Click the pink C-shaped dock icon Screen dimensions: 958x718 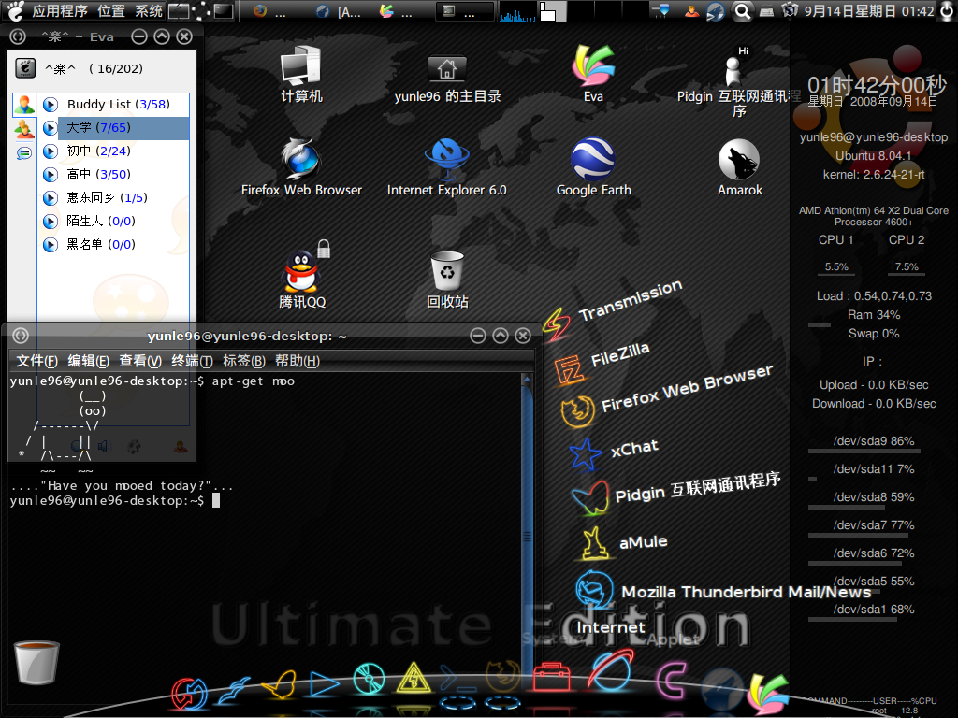(671, 681)
